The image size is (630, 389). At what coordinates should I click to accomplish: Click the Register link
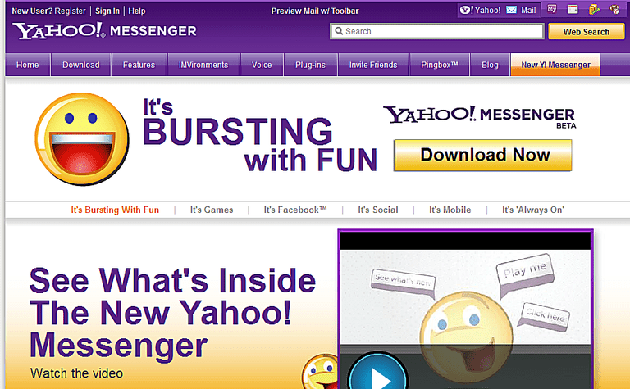point(70,11)
